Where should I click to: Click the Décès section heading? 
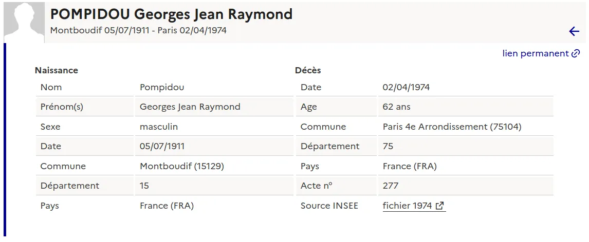308,70
